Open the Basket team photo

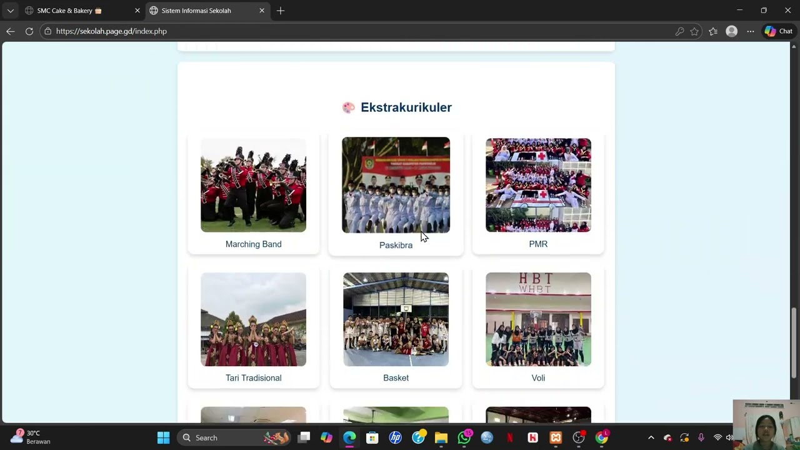click(x=396, y=319)
